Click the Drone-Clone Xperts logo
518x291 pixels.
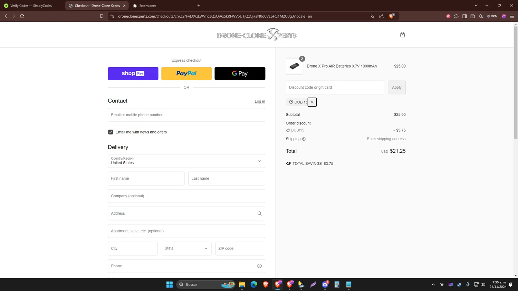tap(257, 35)
